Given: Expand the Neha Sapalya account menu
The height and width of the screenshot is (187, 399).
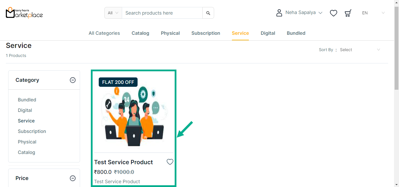Looking at the screenshot, I should click(x=304, y=13).
